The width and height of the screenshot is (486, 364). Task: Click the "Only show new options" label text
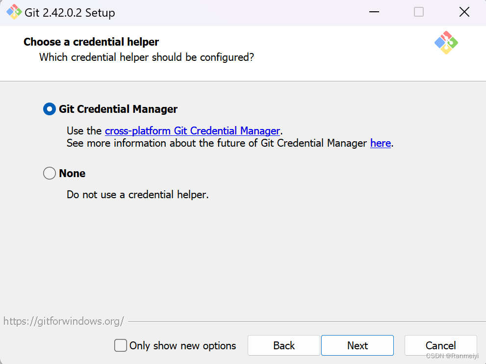pos(182,346)
